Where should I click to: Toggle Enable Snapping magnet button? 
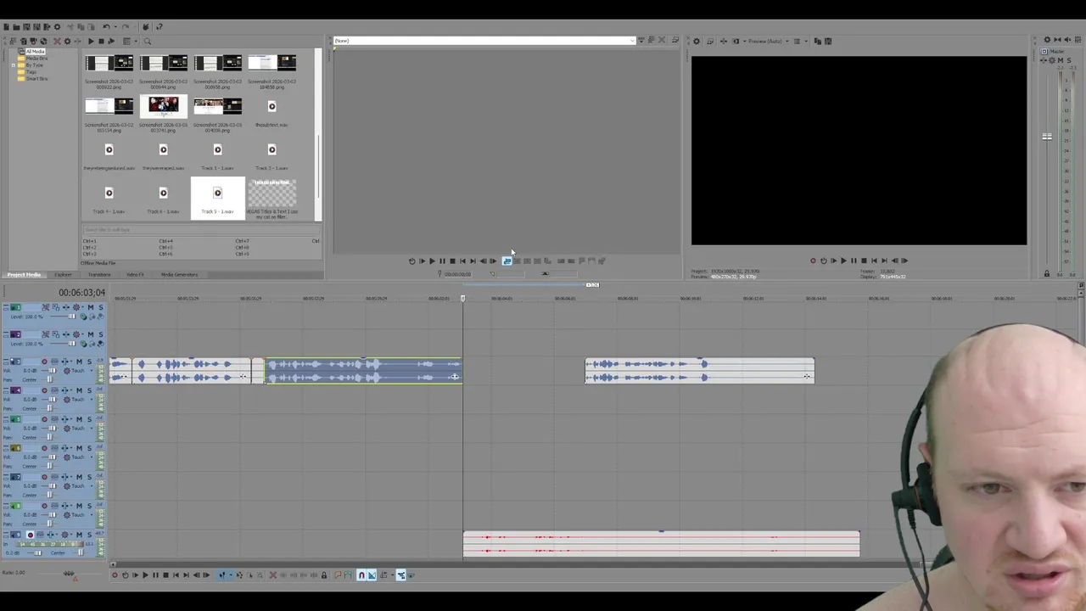coord(361,575)
